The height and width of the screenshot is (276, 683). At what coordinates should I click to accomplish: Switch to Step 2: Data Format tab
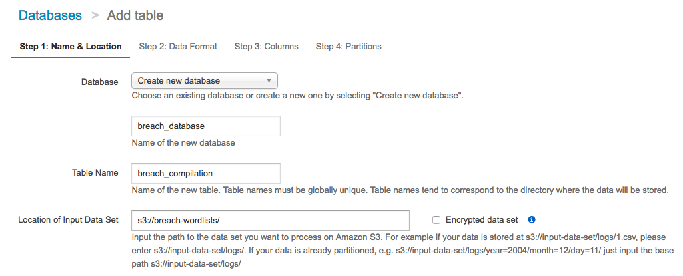(178, 47)
